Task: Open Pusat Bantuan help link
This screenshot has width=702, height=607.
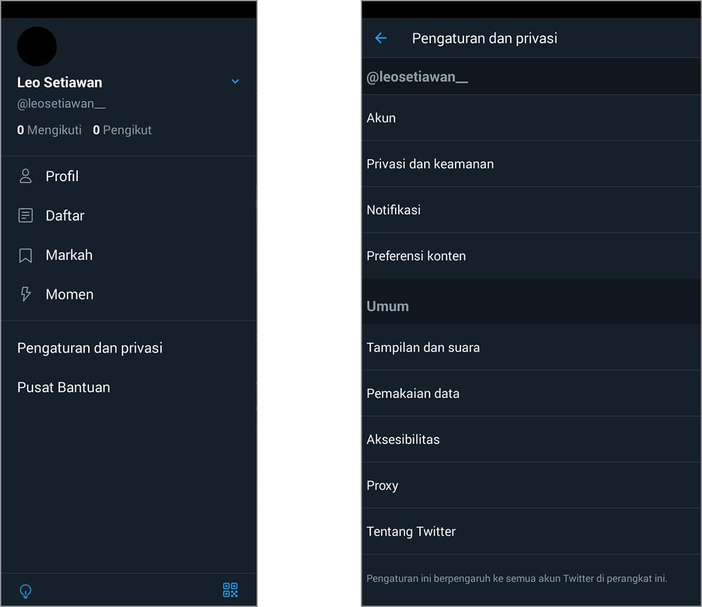Action: point(64,388)
